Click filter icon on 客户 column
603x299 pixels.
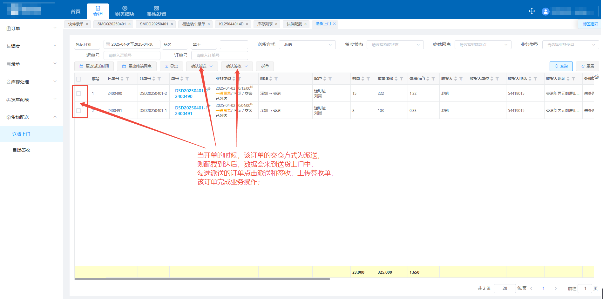[330, 79]
